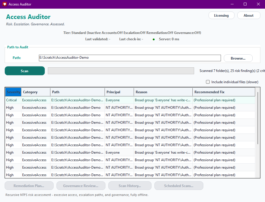
Task: Click the scan summary 'Scanned 7 folder(s)' text
Action: 232,71
